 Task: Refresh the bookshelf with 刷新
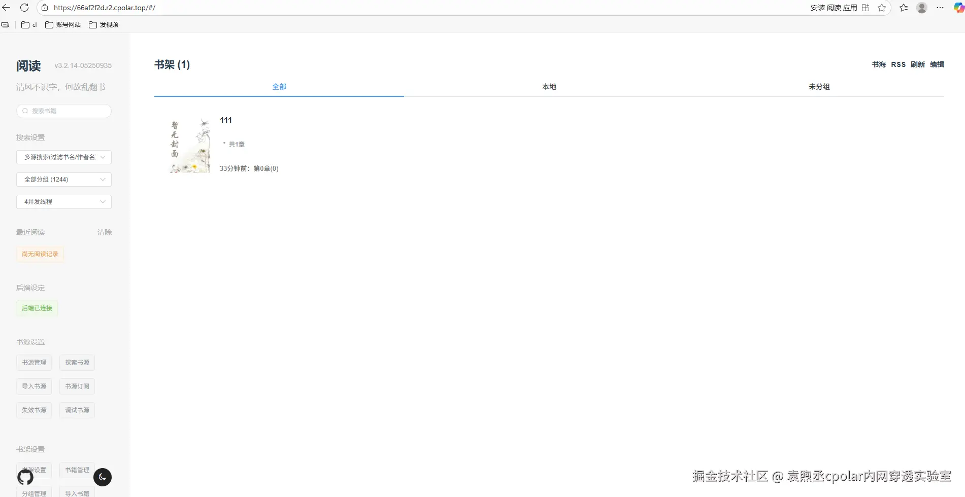[x=918, y=64]
